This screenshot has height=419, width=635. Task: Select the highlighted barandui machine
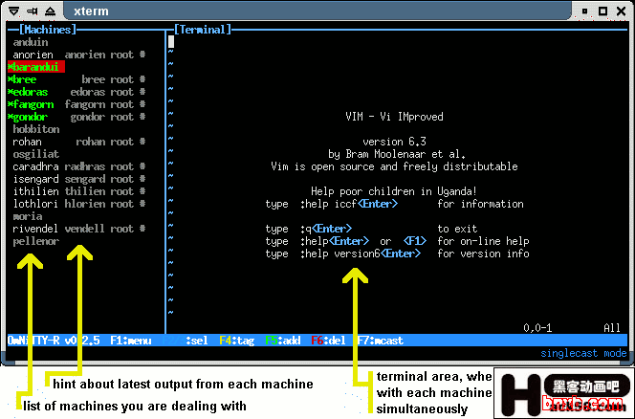[35, 67]
